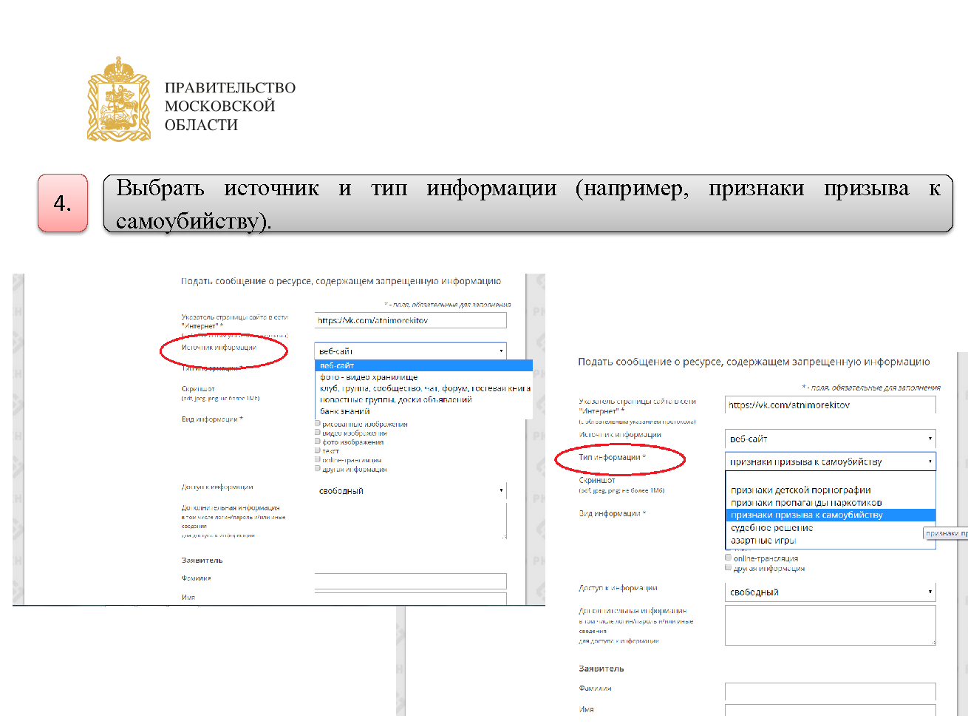Tick 'другая информация' checkbox in the right form
This screenshot has width=968, height=727.
click(x=729, y=567)
